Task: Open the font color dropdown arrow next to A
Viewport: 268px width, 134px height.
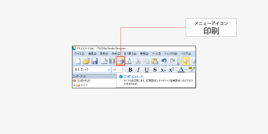Action: (x=186, y=70)
